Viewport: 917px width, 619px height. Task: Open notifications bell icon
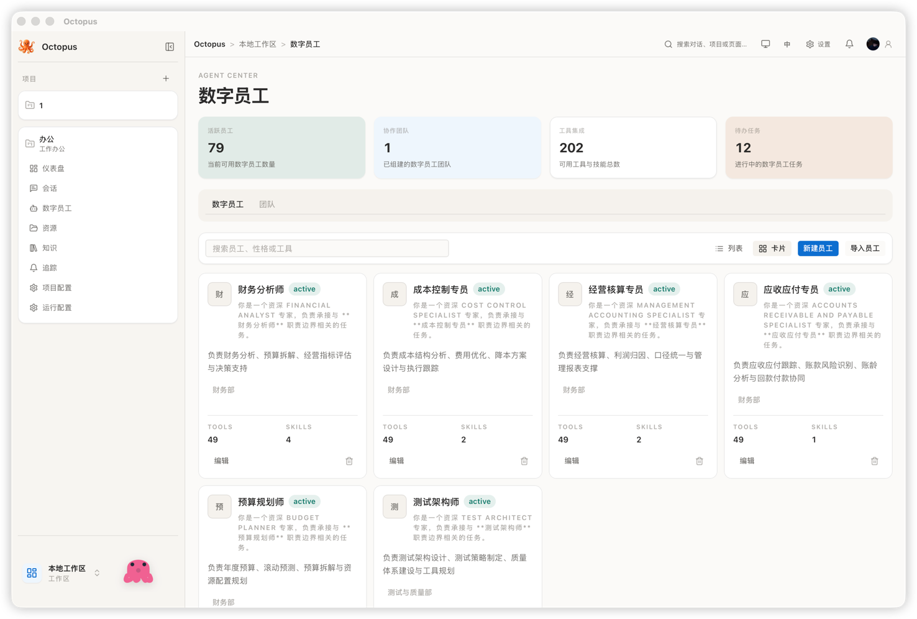click(849, 44)
